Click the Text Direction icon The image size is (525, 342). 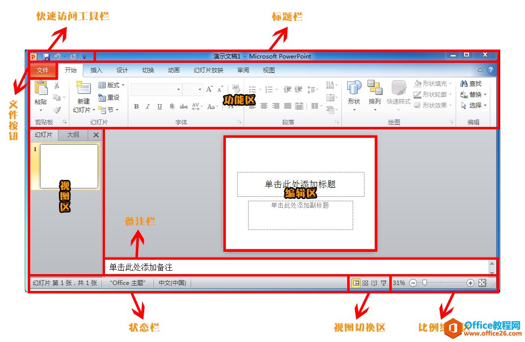click(331, 85)
